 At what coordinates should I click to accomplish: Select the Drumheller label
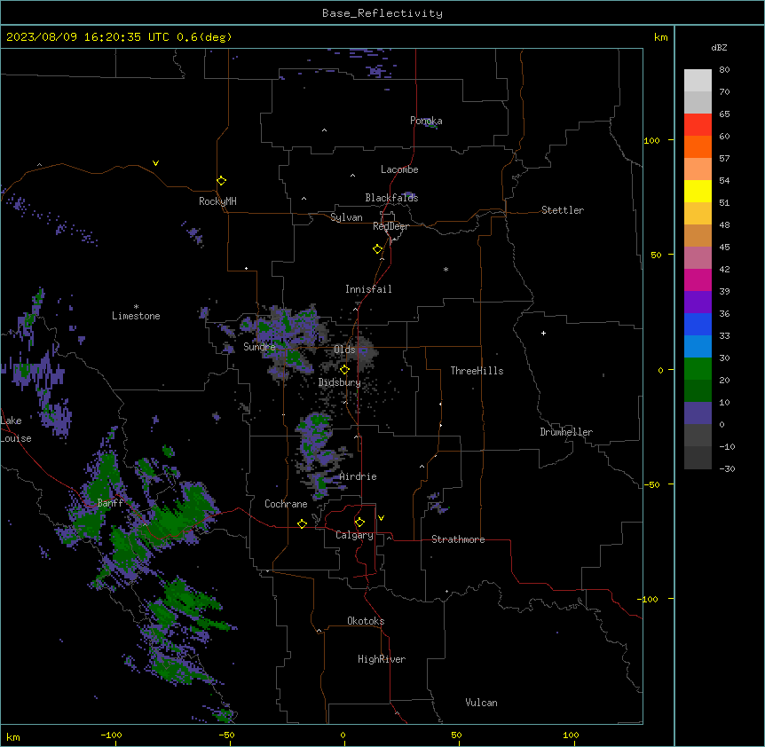[566, 432]
